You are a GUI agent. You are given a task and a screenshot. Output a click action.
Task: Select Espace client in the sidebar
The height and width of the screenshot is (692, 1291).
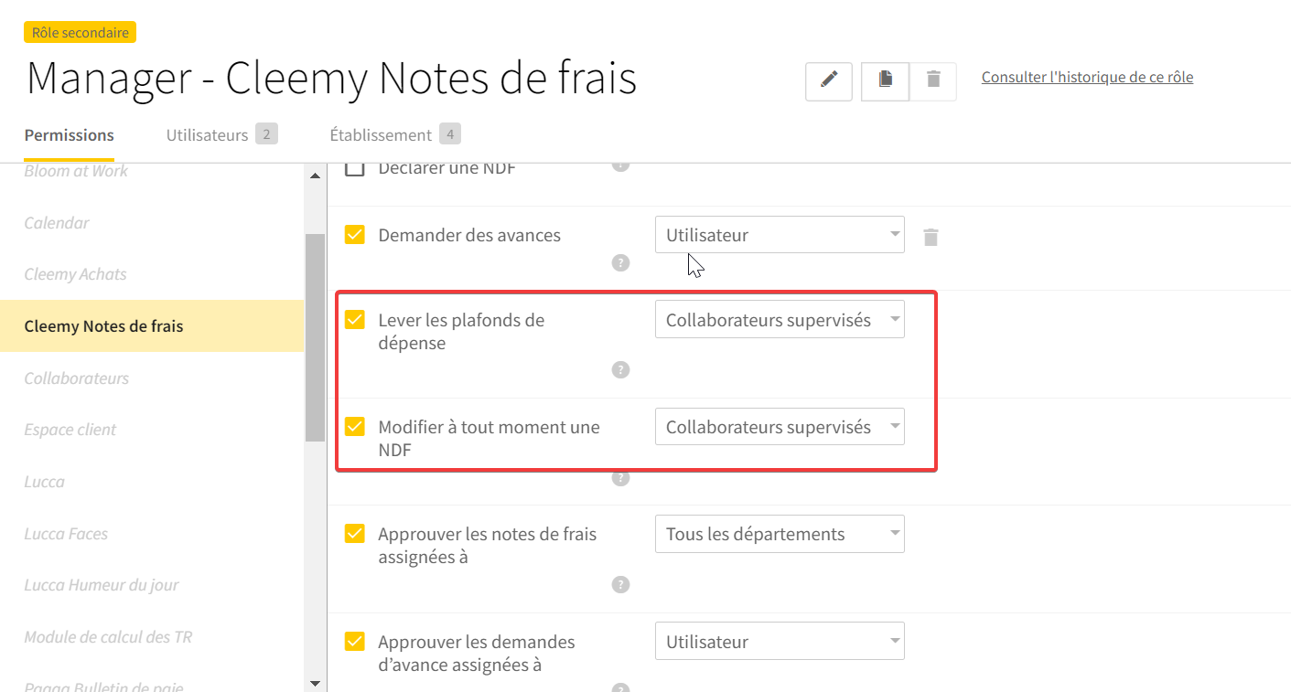click(70, 430)
